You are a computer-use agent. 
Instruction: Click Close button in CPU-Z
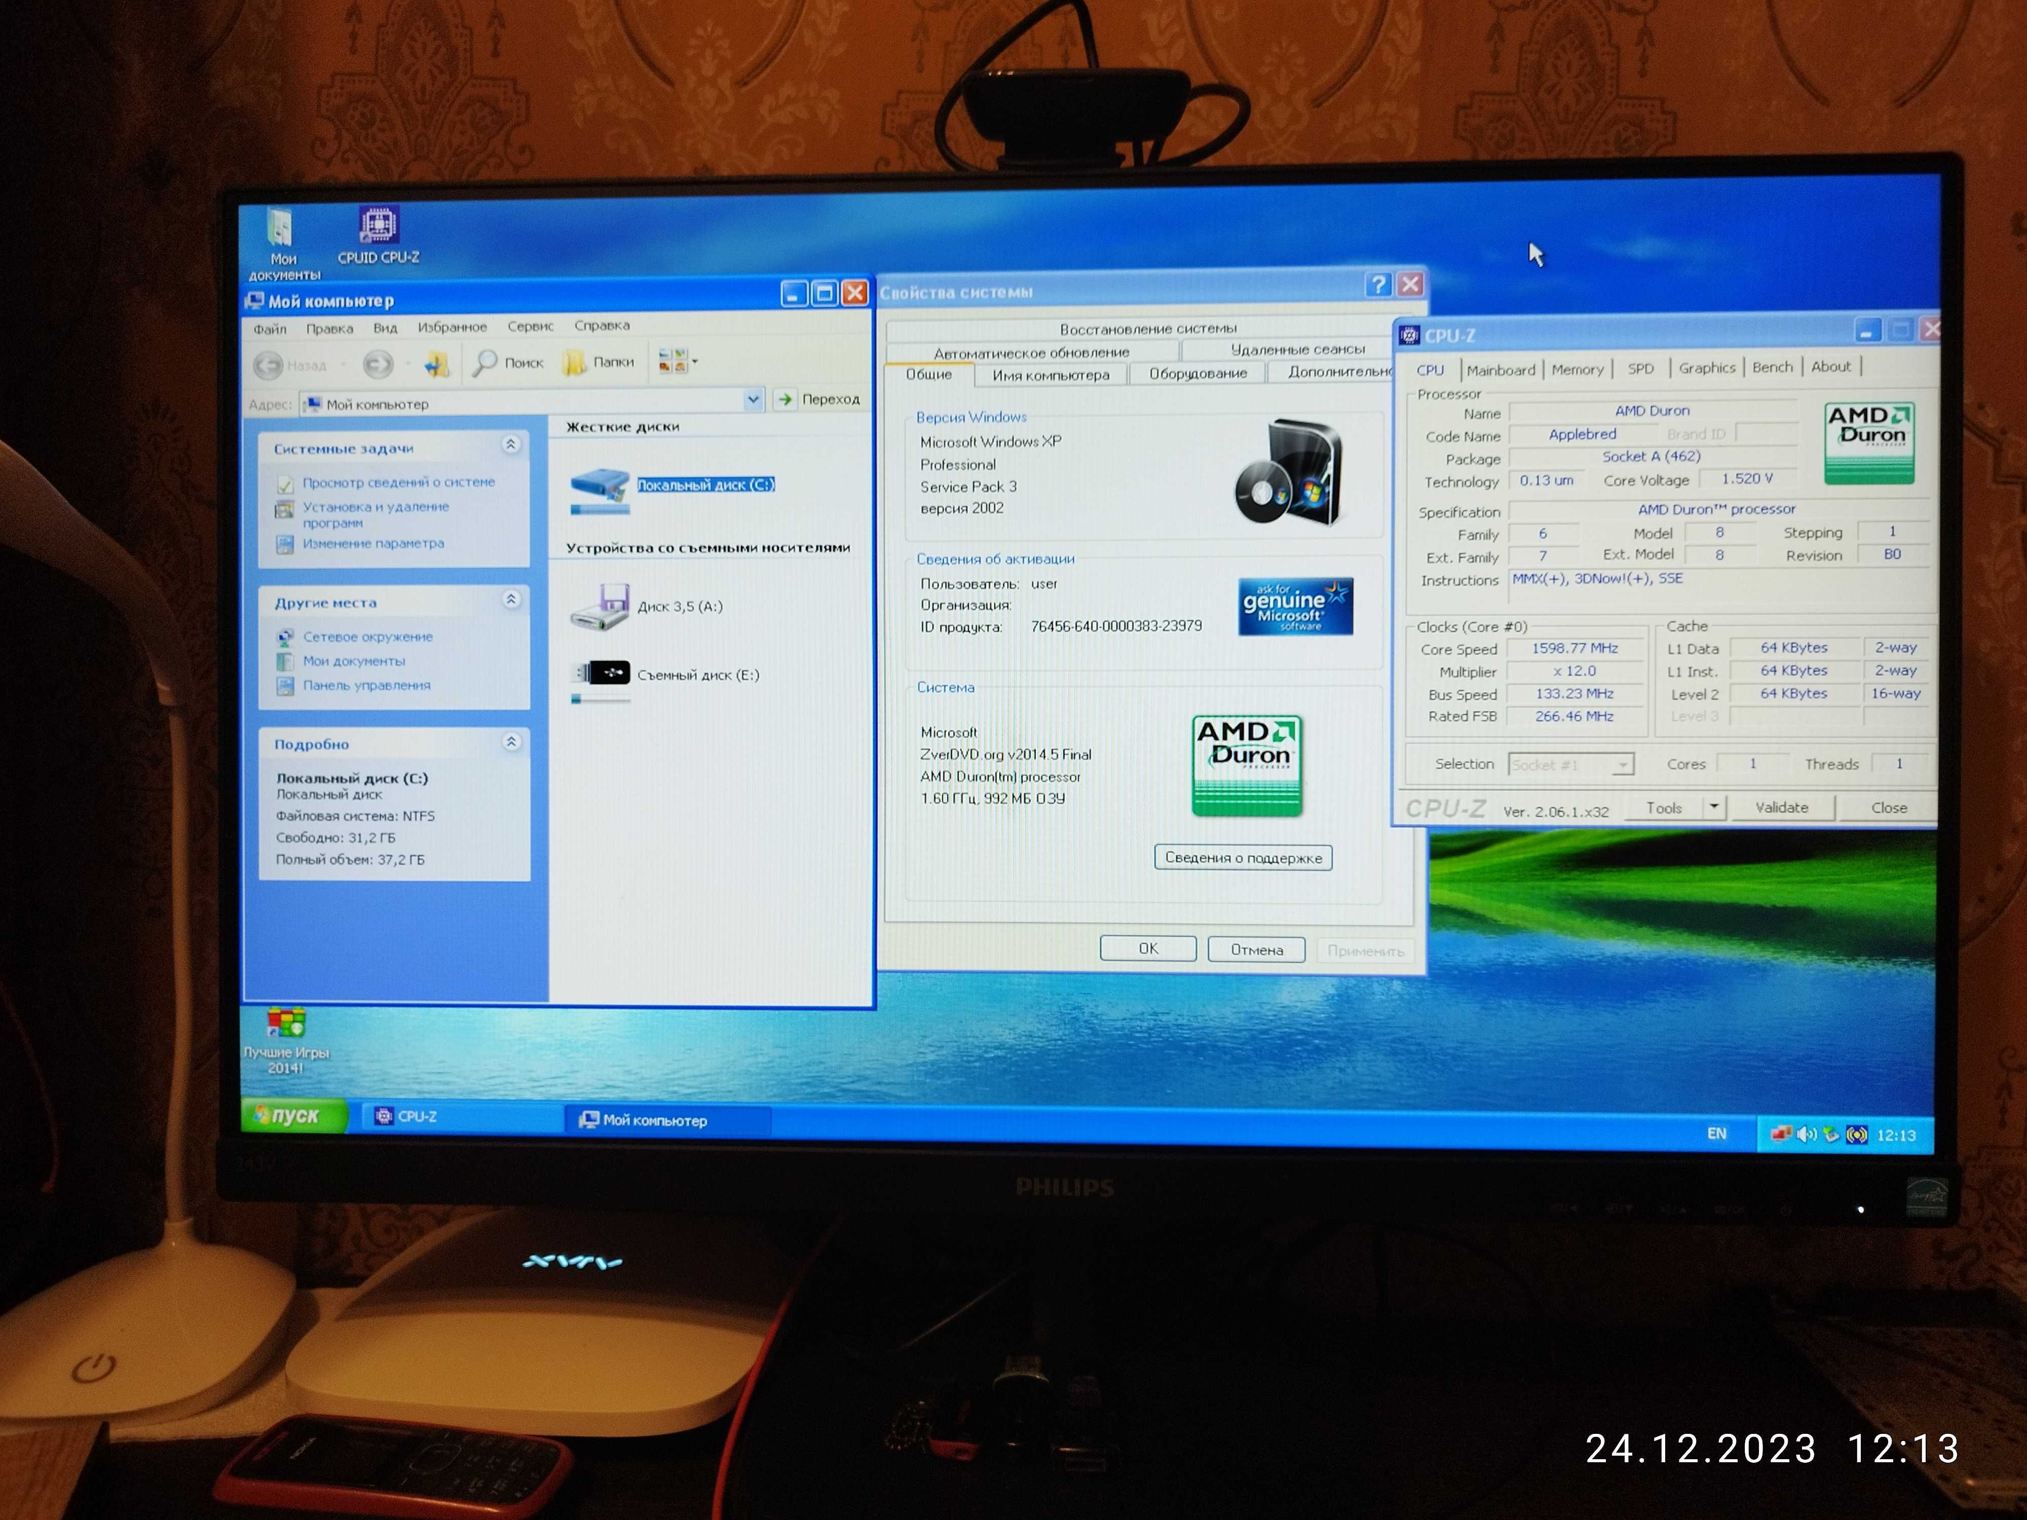click(1888, 807)
